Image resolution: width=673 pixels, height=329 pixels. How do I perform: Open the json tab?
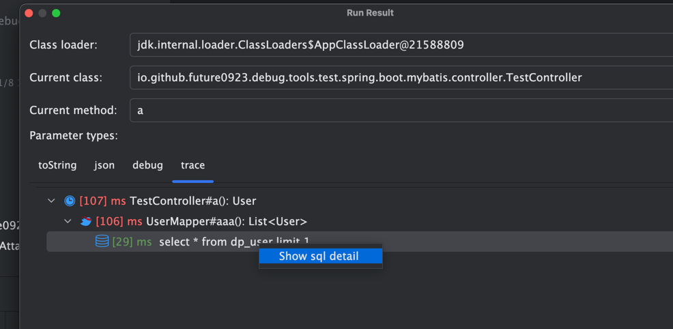pyautogui.click(x=104, y=165)
